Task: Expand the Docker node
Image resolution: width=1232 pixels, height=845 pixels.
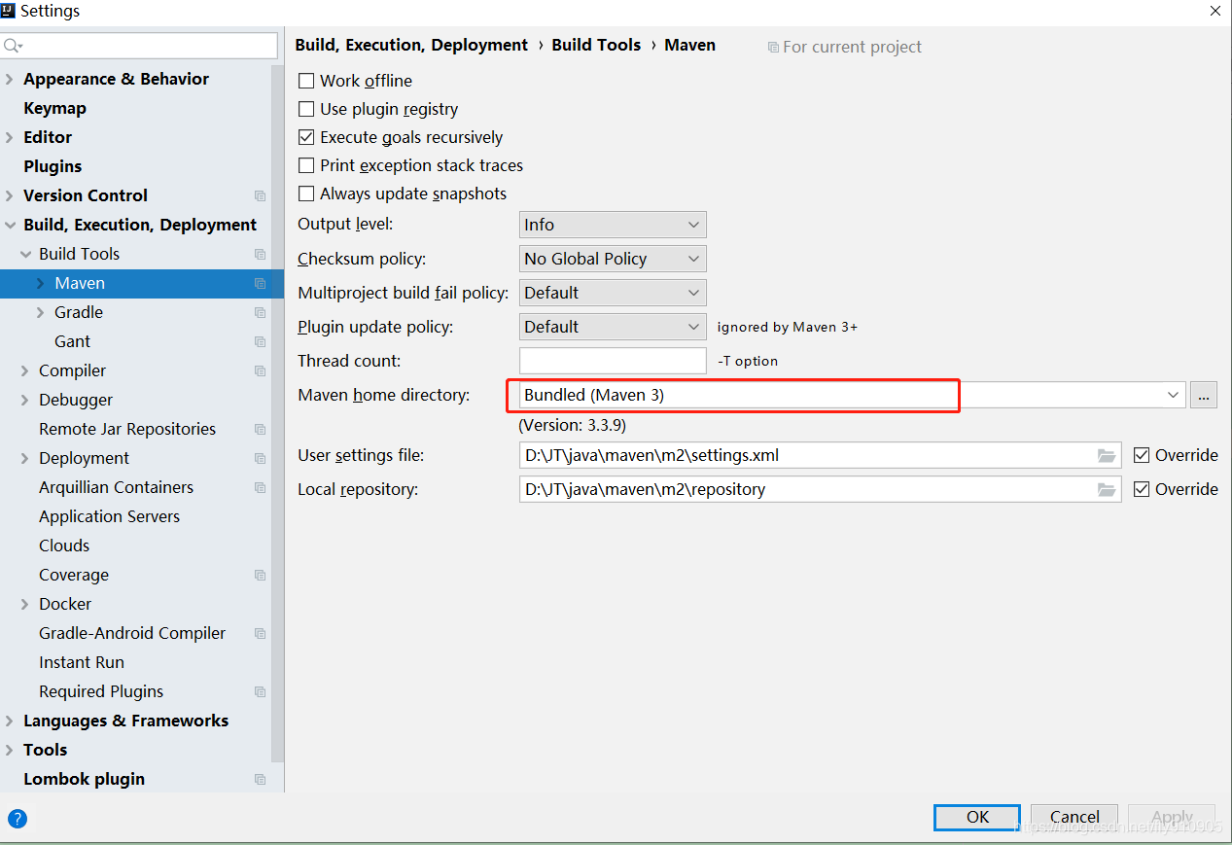Action: pyautogui.click(x=25, y=604)
